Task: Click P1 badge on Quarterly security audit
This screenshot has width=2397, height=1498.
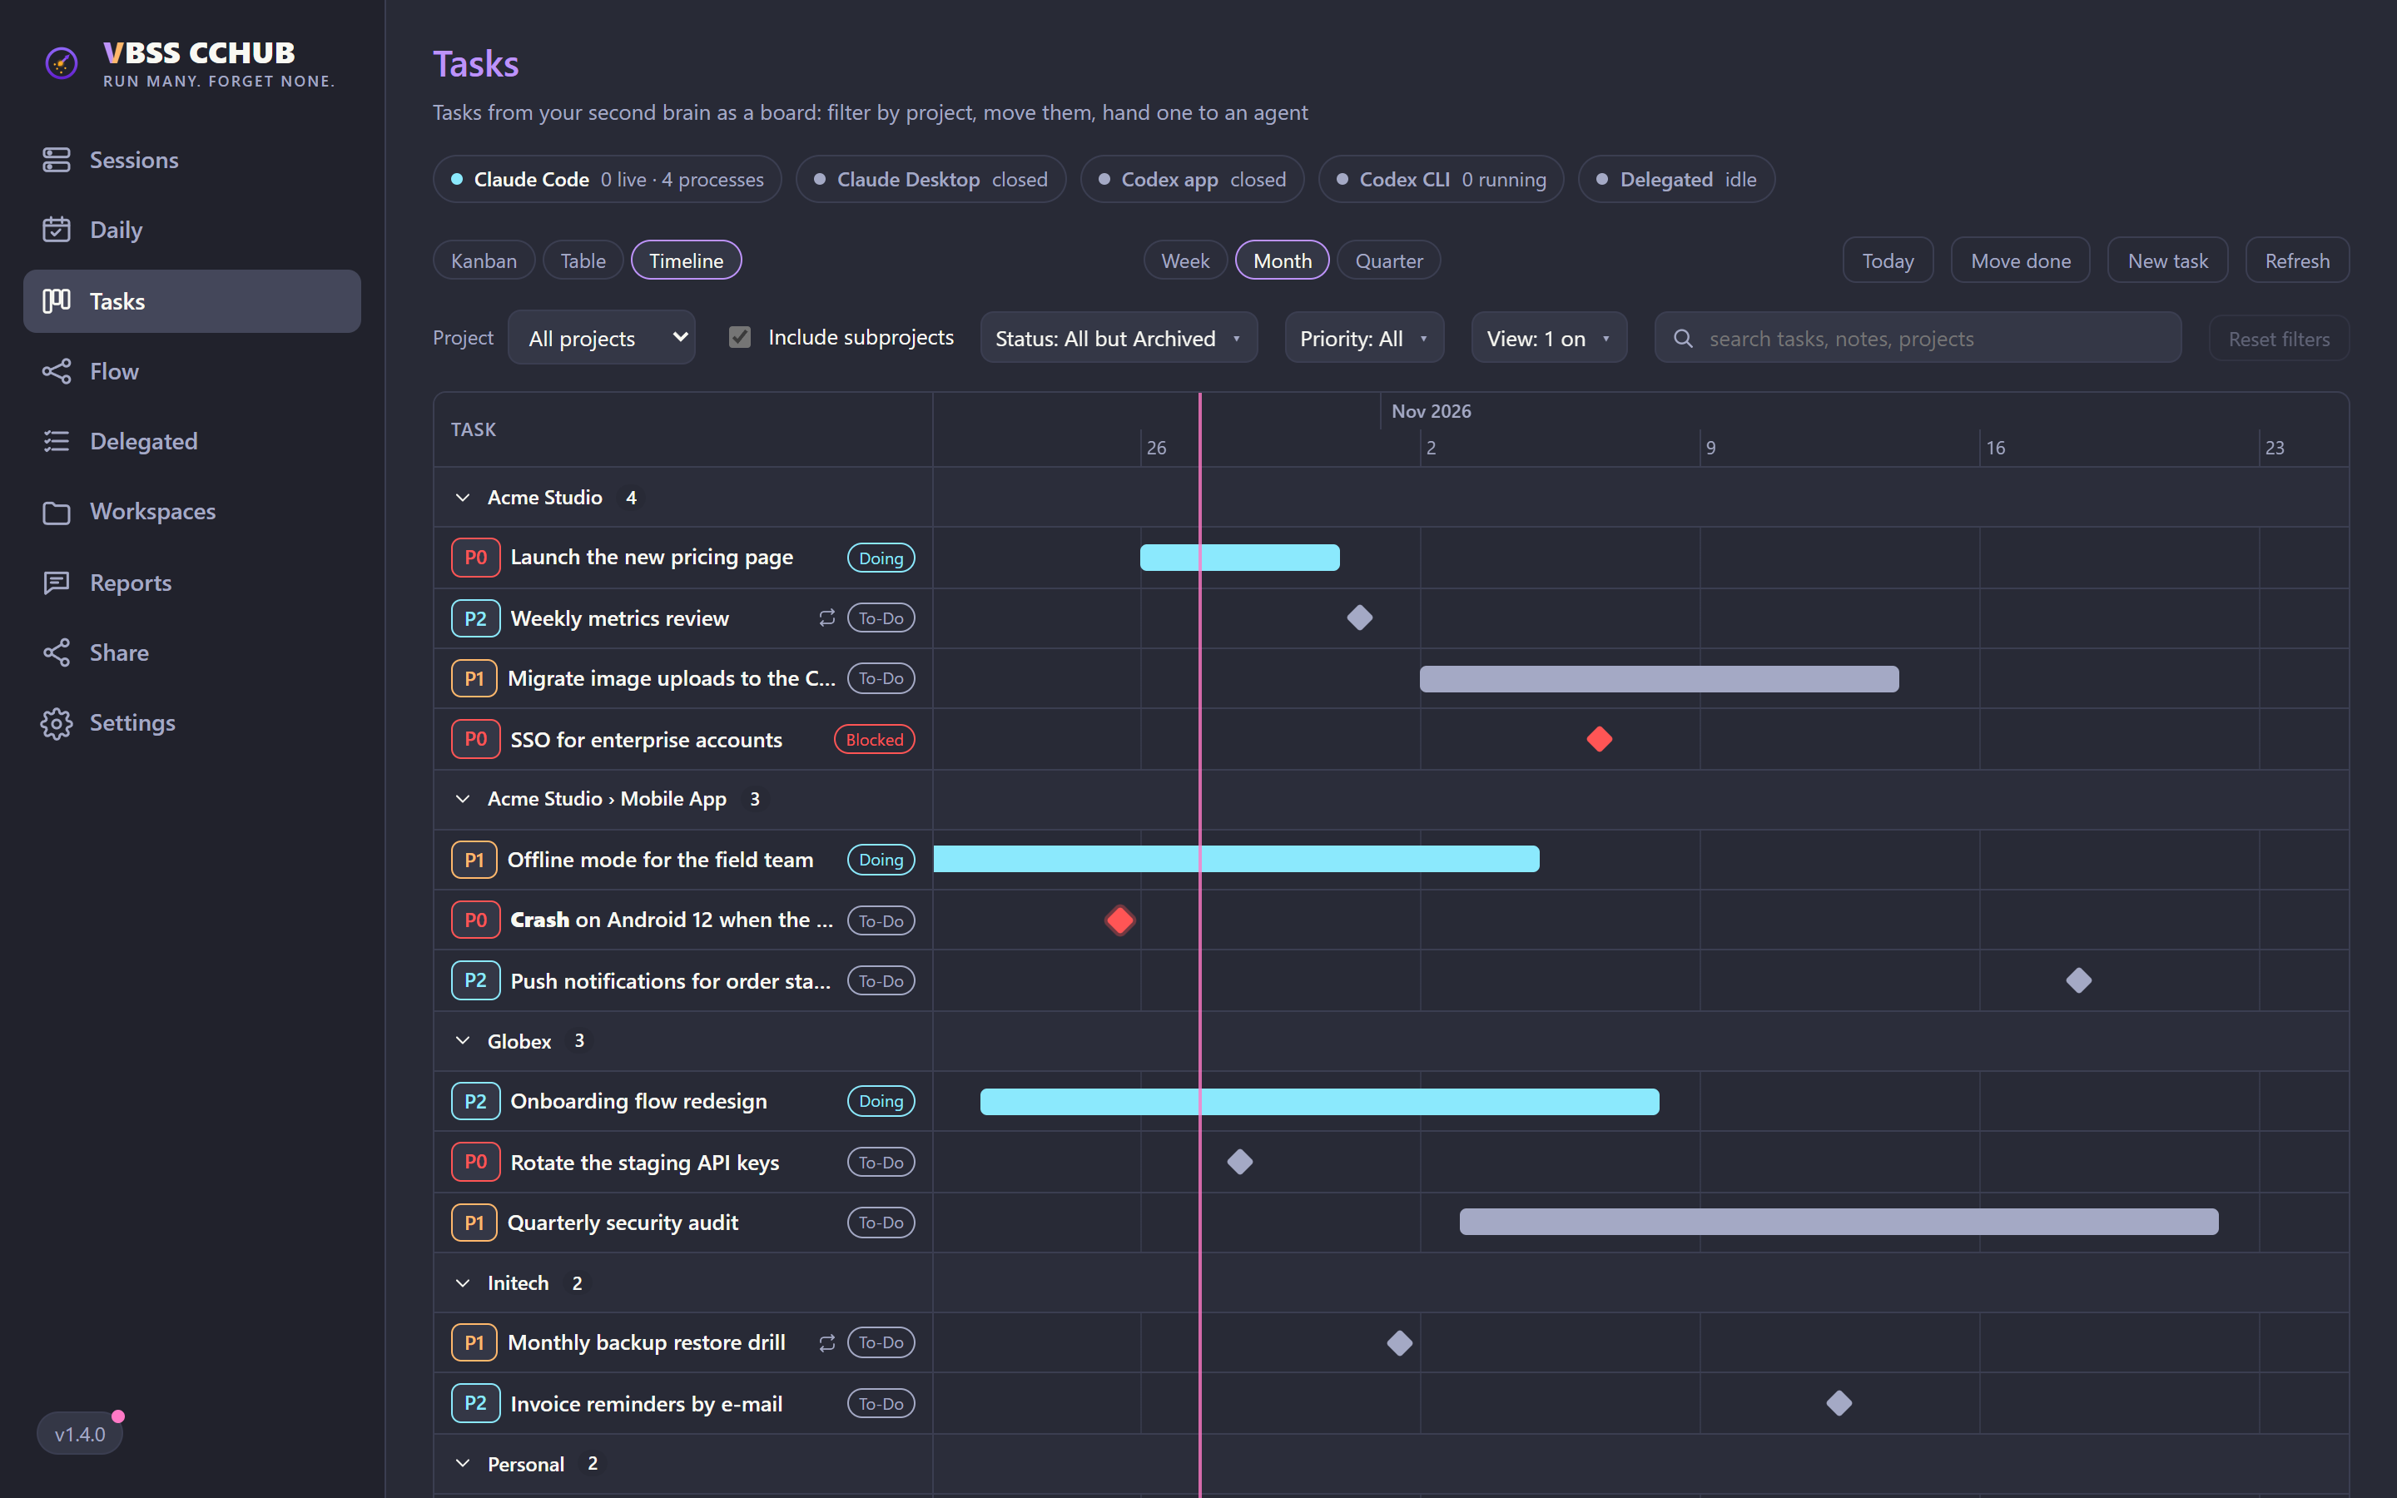Action: coord(474,1223)
